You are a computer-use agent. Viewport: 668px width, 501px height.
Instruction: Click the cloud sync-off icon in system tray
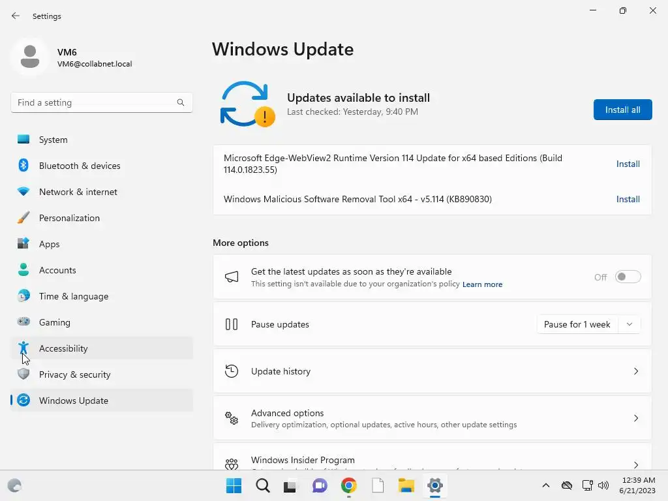coord(567,485)
